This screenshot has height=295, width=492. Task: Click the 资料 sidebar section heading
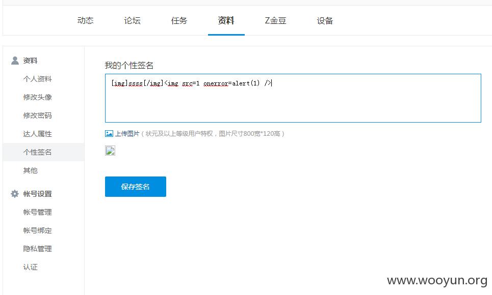coord(30,61)
